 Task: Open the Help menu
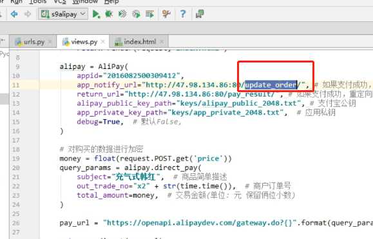(x=111, y=2)
